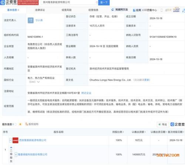Clear the search box text
Viewport: 185px width, 165px height.
click(x=97, y=2)
